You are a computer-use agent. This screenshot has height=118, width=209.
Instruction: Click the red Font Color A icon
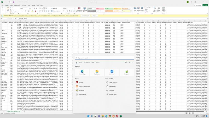[36, 11]
